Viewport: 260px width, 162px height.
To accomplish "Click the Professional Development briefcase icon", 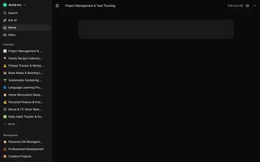I will point(5,149).
